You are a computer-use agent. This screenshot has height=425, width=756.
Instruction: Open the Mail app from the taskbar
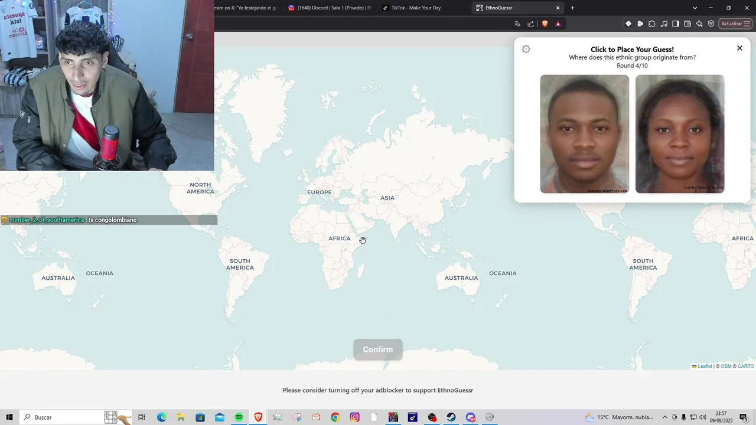(220, 417)
